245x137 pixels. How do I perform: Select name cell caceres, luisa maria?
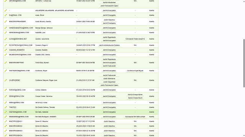tap(42, 39)
